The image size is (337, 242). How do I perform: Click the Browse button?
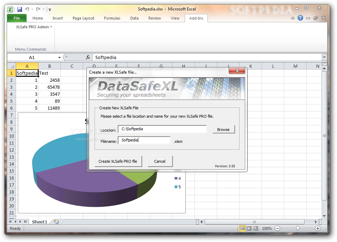pyautogui.click(x=224, y=130)
